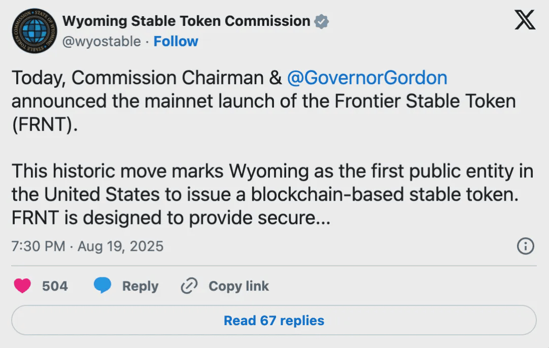Click the Reply text label
The image size is (549, 348).
(140, 286)
